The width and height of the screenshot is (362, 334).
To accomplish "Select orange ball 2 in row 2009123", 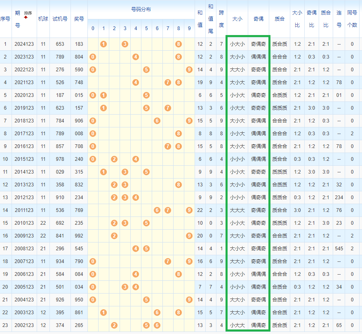I will pos(114,236).
